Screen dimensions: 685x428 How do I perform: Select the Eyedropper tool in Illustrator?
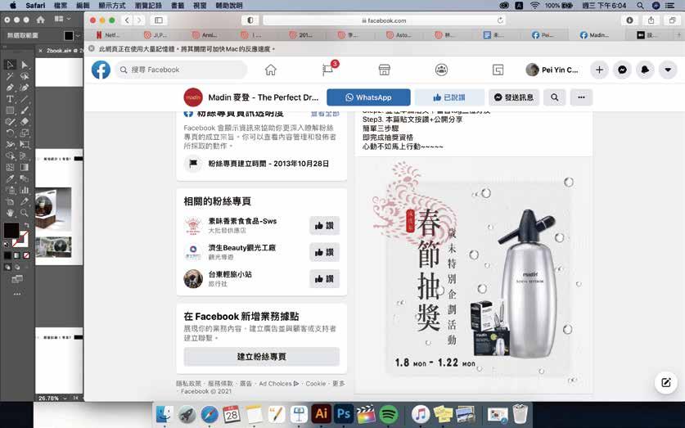coord(10,178)
